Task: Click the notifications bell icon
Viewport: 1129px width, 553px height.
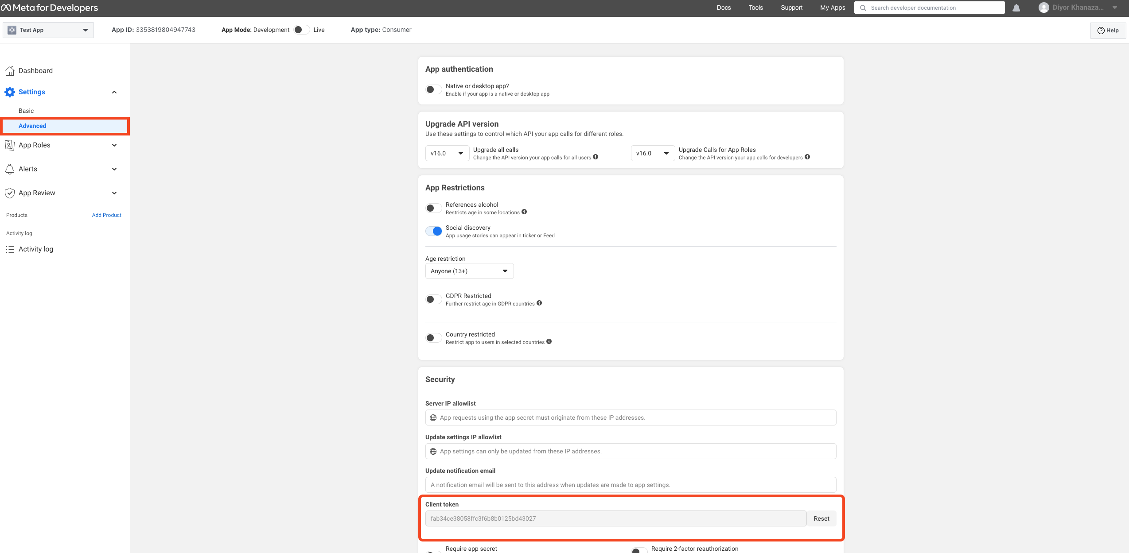Action: click(x=1016, y=8)
